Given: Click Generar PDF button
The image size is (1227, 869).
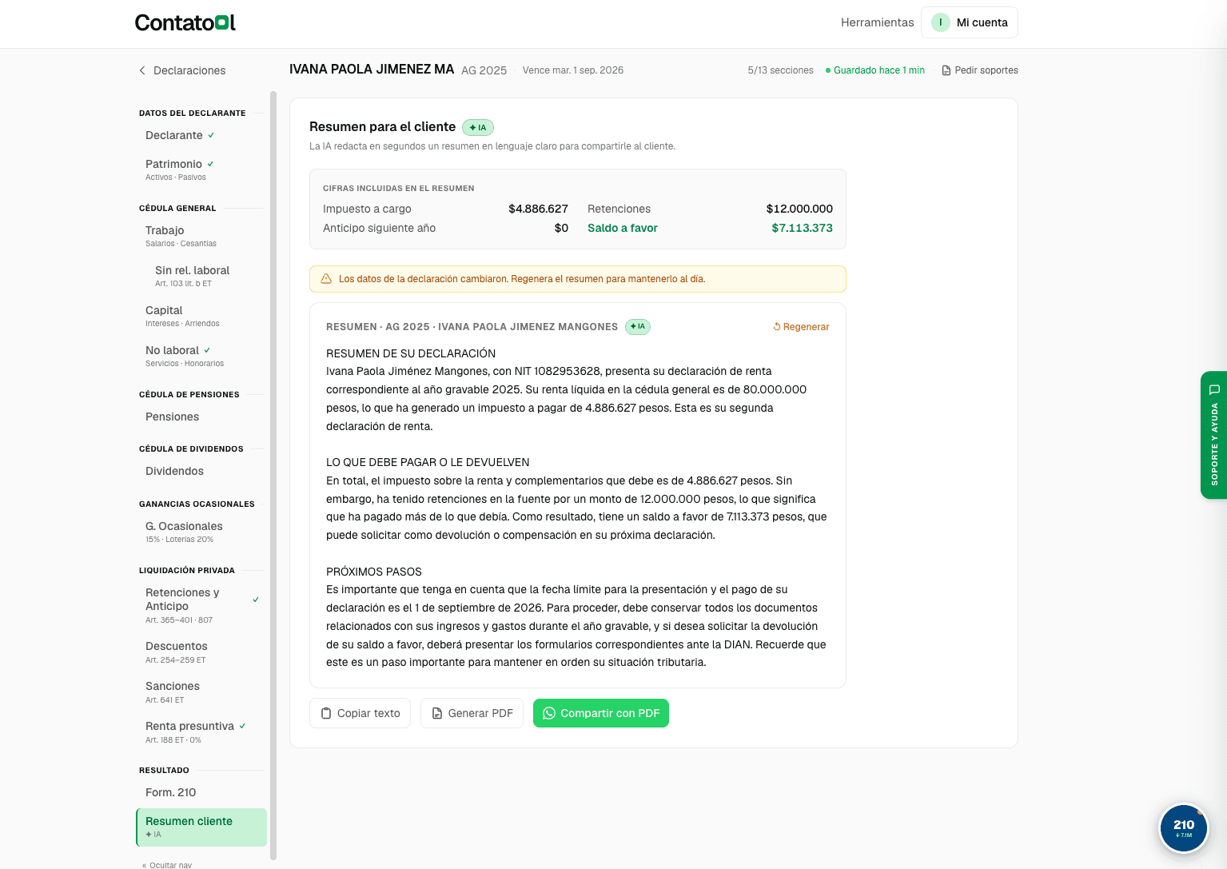Looking at the screenshot, I should [x=472, y=713].
